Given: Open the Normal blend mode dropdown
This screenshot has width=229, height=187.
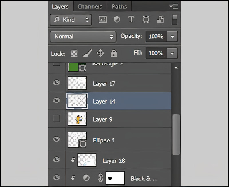Looking at the screenshot, I should click(83, 37).
